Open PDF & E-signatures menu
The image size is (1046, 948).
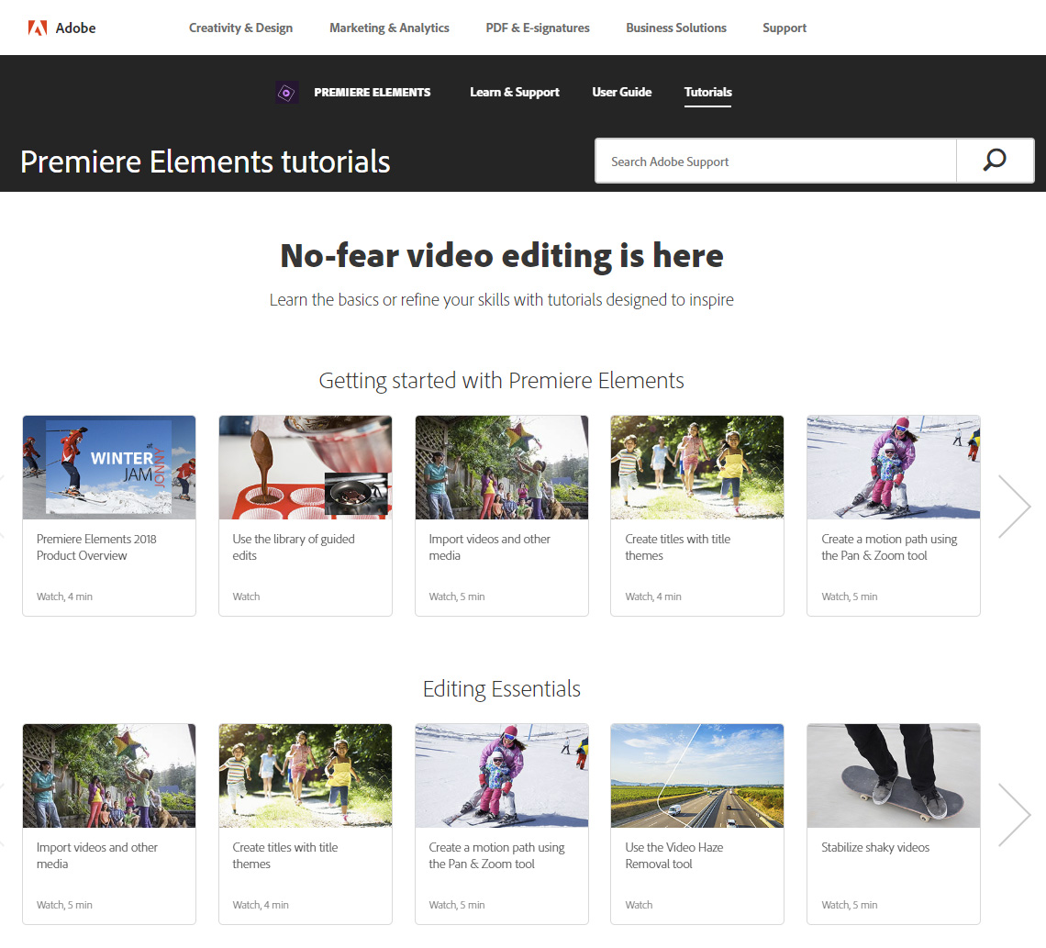[x=538, y=28]
